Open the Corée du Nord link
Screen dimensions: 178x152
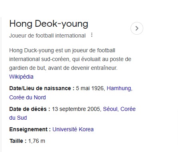click(x=28, y=97)
